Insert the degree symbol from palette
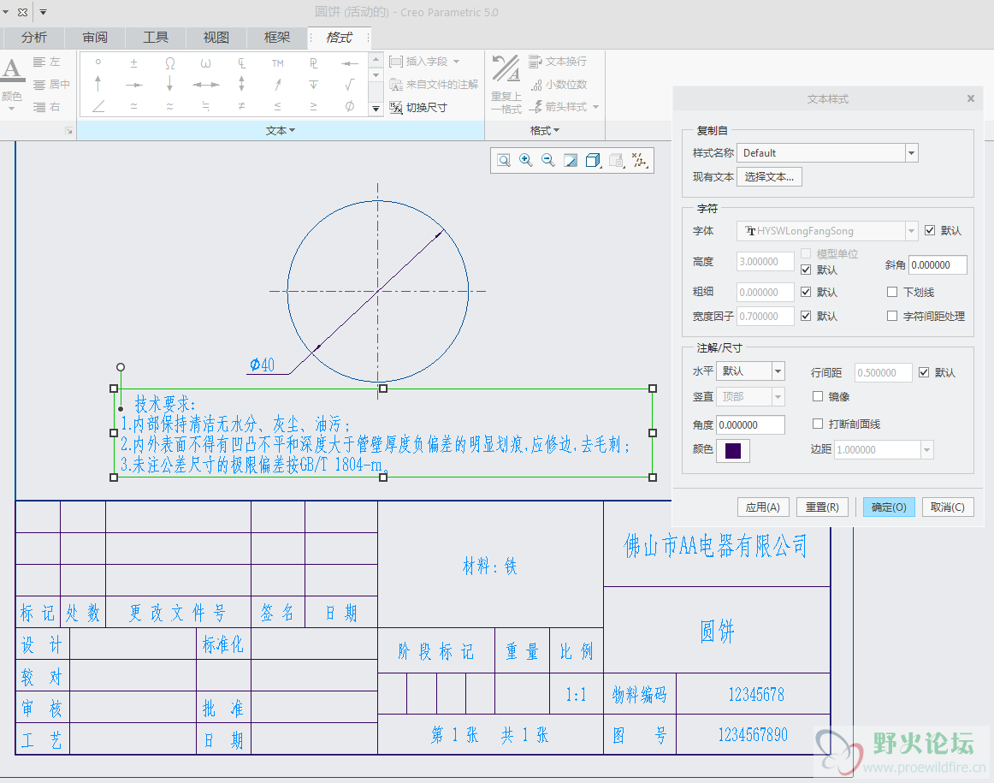The width and height of the screenshot is (994, 783). pos(98,62)
